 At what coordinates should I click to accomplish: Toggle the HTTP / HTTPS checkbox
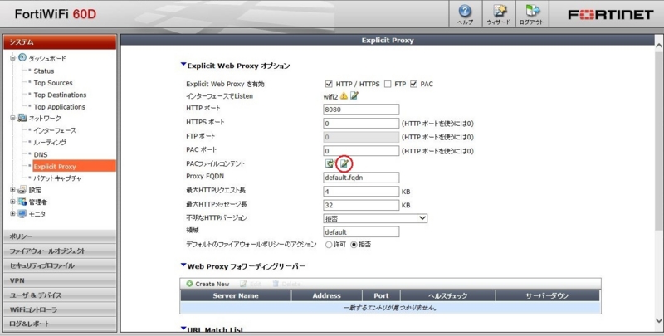point(329,84)
